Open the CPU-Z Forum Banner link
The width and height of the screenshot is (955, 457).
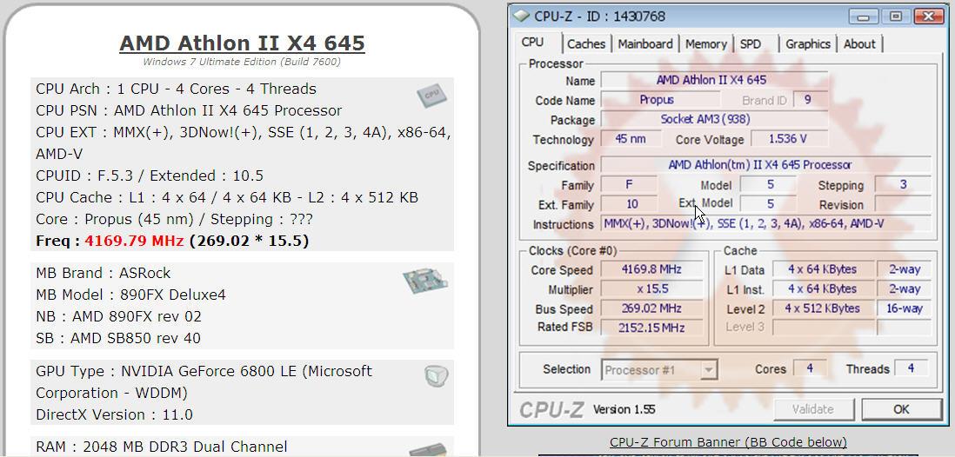728,441
